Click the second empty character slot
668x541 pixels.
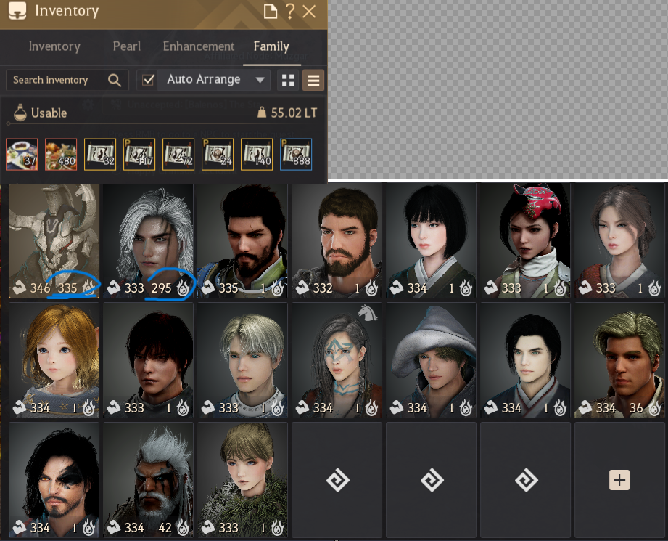click(432, 480)
